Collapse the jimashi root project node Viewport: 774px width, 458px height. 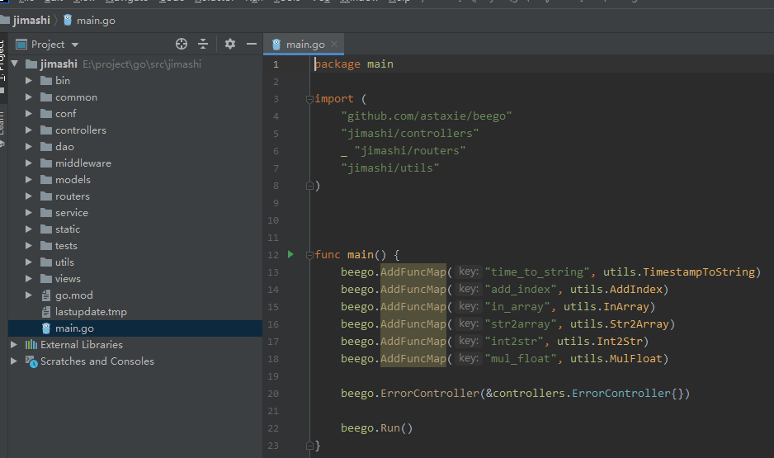(x=14, y=64)
